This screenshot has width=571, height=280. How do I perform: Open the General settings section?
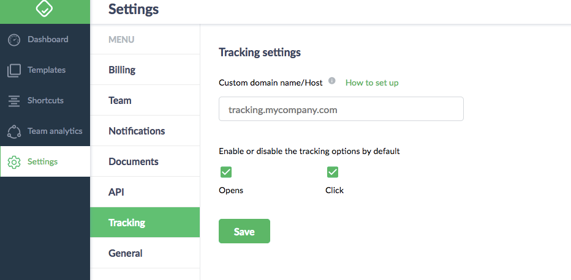click(126, 253)
